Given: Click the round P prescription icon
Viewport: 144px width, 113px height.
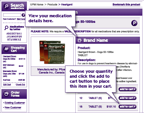Looking at the screenshot, I should [x=134, y=23].
